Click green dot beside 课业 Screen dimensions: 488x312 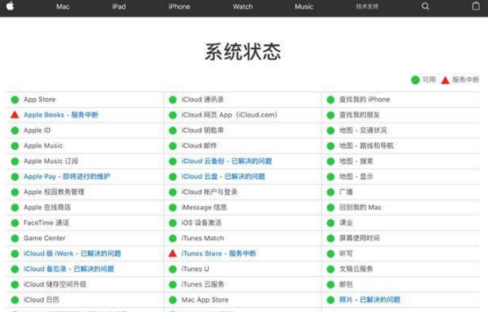coord(331,223)
